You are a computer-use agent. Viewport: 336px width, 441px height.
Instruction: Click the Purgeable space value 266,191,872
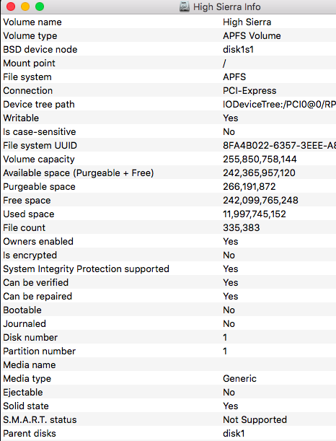(x=249, y=186)
